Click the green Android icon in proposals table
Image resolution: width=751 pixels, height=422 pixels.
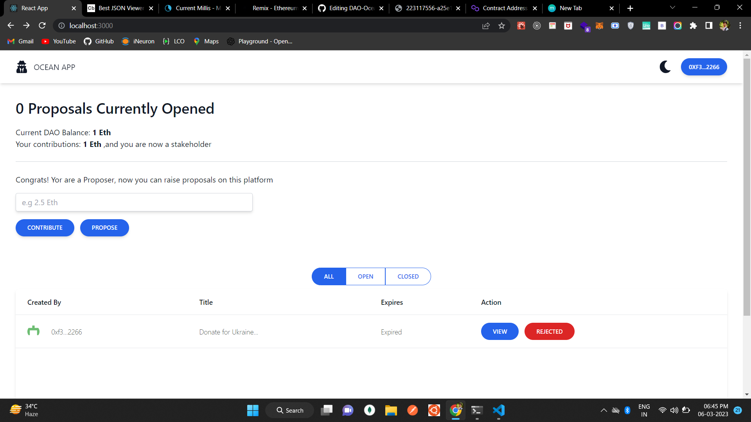tap(33, 331)
